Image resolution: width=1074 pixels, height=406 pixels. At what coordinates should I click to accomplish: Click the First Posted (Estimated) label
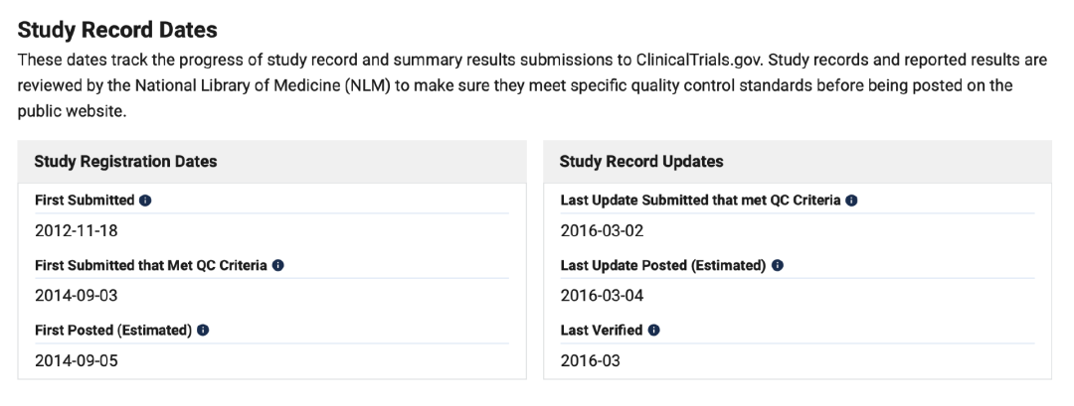112,331
